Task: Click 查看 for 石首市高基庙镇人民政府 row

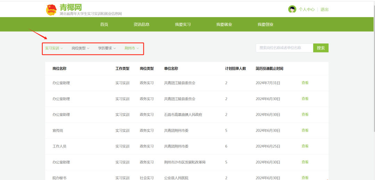Action: coord(305,114)
